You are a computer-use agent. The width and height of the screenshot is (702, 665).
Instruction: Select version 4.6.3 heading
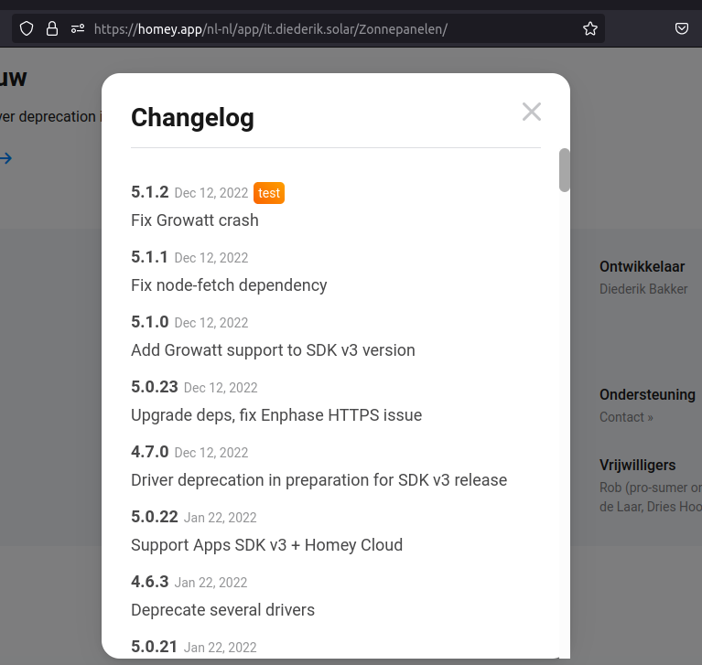(x=149, y=582)
